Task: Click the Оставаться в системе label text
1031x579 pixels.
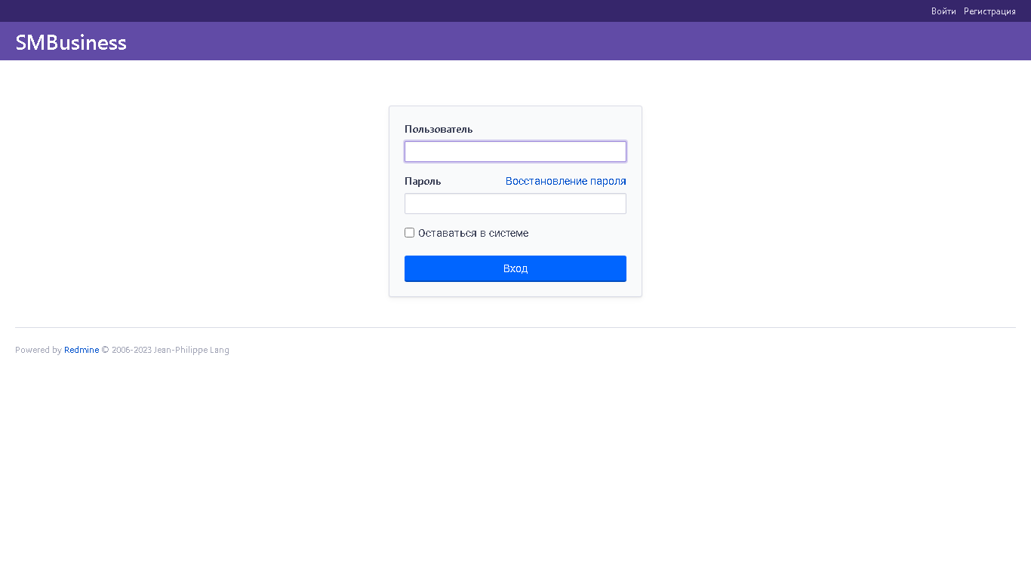Action: pos(473,233)
